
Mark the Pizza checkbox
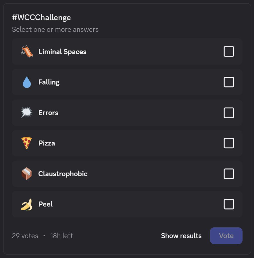(229, 143)
